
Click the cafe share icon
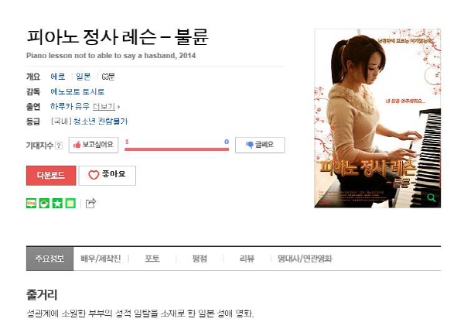click(x=44, y=204)
